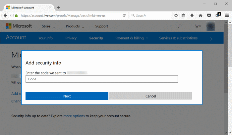The width and height of the screenshot is (232, 135).
Task: Open the Support menu item
Action: (x=102, y=26)
